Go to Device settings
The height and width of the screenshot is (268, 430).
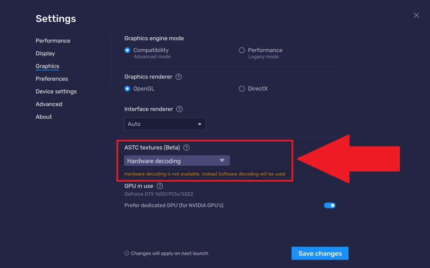pyautogui.click(x=56, y=91)
